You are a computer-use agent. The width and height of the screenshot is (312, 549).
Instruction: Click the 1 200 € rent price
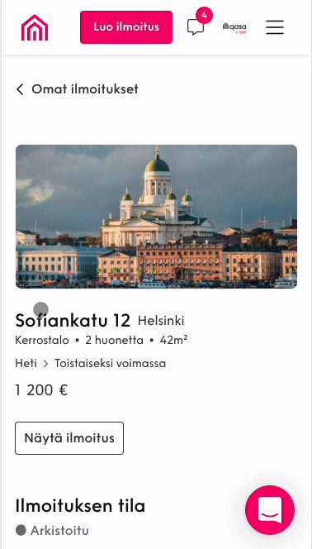point(41,390)
